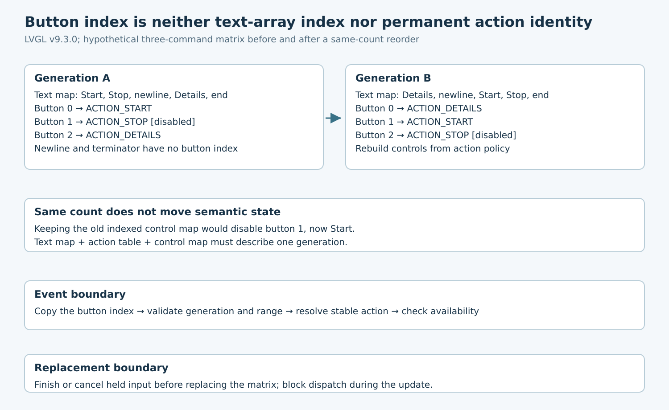Click the subtitle starting 'LVGL v9.3.0'
This screenshot has width=669, height=410.
click(x=222, y=39)
